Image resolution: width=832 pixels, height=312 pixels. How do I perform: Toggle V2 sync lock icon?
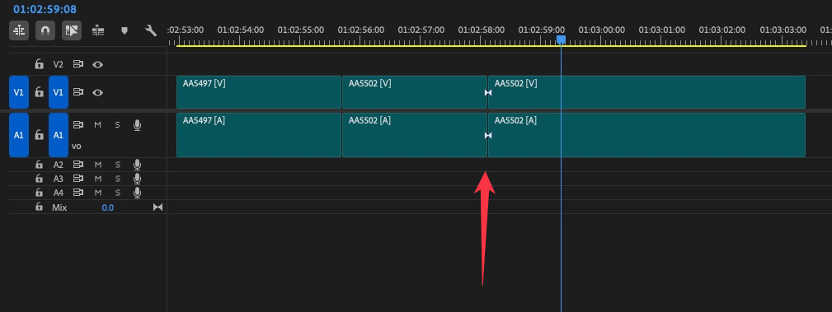tap(78, 65)
